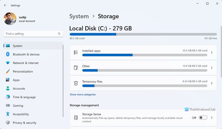Open Personalization settings

coord(23,71)
